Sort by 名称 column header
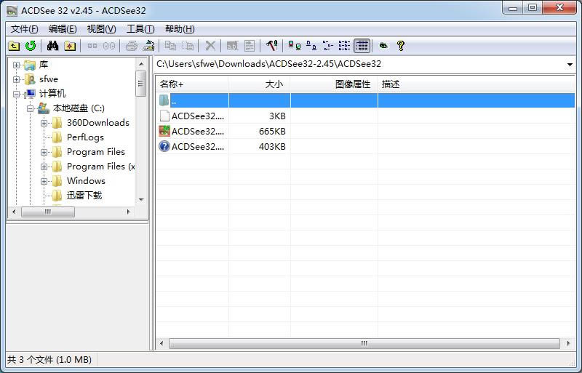 tap(192, 84)
